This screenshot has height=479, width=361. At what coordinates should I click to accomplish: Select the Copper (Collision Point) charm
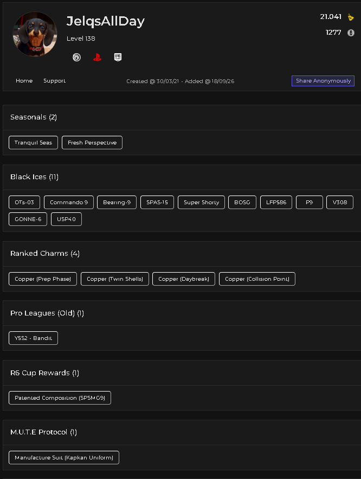point(257,279)
